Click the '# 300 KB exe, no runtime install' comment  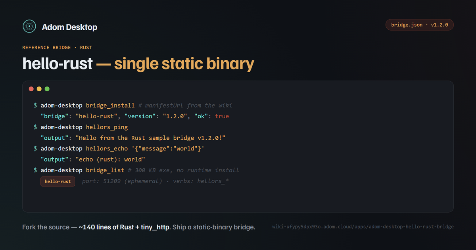click(x=183, y=170)
